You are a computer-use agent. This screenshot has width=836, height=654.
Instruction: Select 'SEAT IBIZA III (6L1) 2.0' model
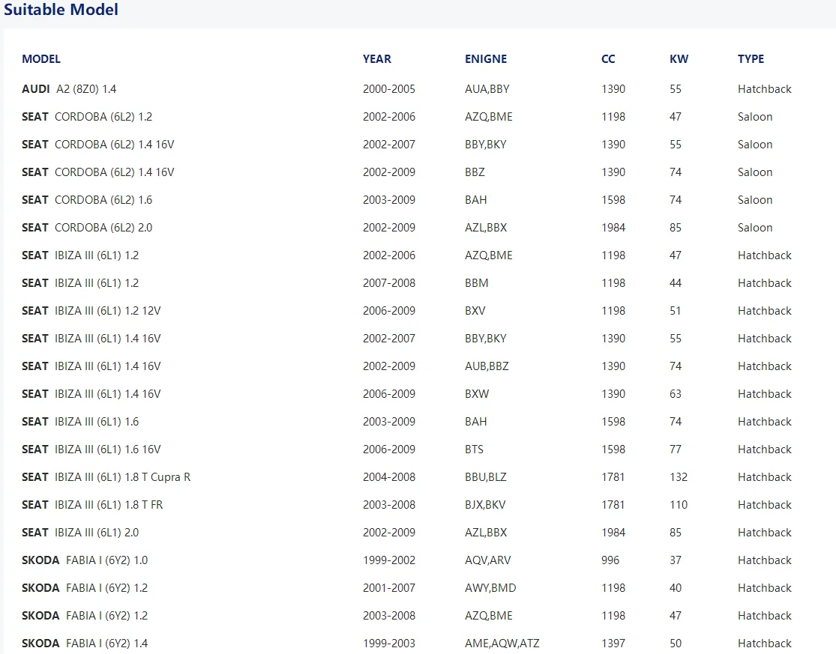pyautogui.click(x=80, y=532)
